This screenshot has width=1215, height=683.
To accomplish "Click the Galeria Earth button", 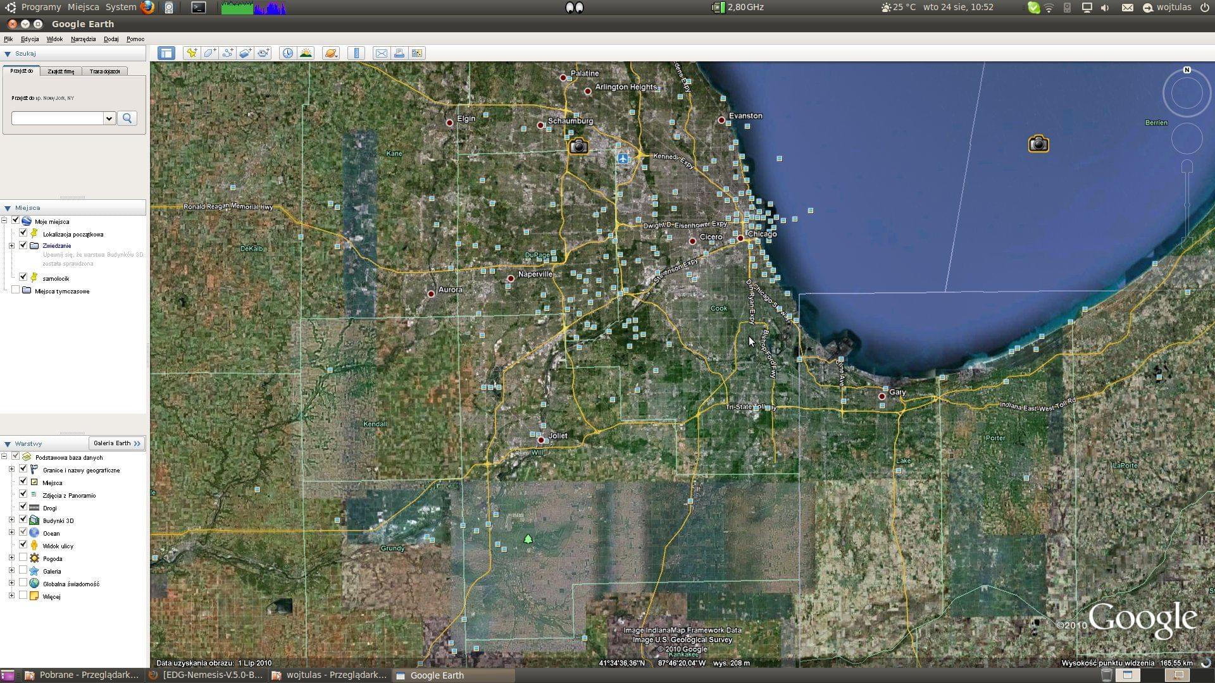I will [x=116, y=443].
